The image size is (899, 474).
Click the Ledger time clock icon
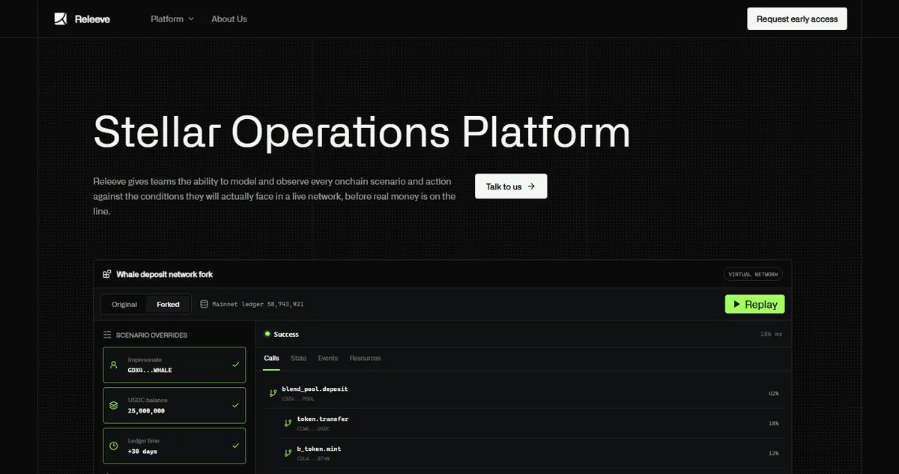[x=114, y=446]
